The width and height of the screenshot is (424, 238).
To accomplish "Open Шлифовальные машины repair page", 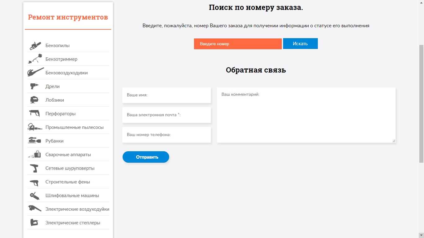I will coord(72,196).
